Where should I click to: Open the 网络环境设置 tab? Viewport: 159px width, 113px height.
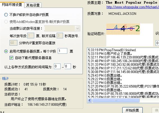click(12, 5)
